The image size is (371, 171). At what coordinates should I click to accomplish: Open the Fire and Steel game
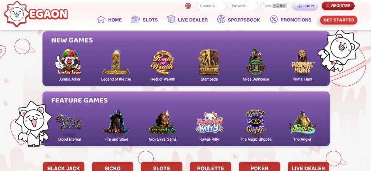116,122
